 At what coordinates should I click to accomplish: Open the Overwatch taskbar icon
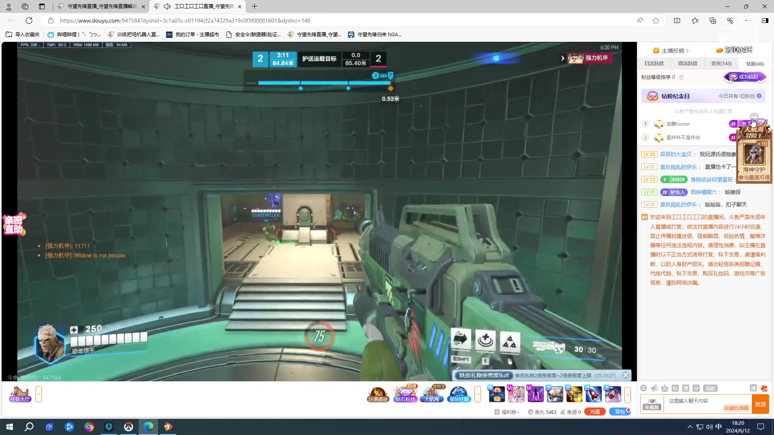(x=128, y=427)
